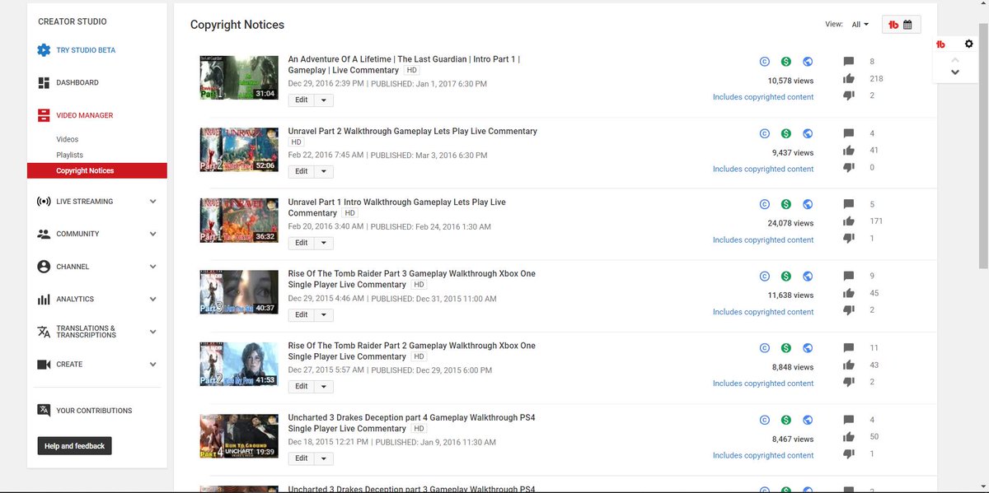Select the '10,578 views' count text

point(790,81)
